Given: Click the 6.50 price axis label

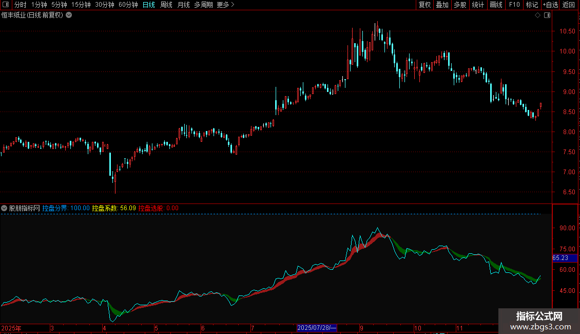Looking at the screenshot, I should coord(569,192).
